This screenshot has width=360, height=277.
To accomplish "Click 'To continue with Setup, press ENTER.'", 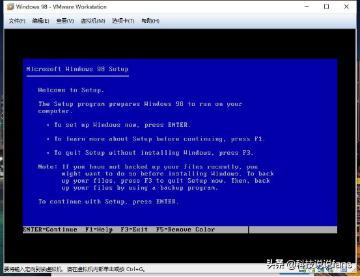I will point(108,202).
